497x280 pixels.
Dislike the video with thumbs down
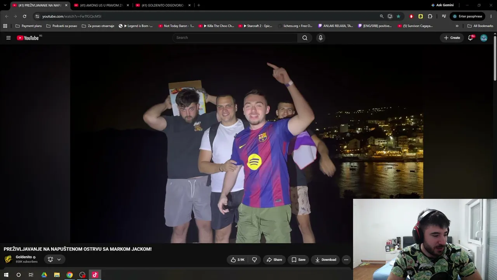[254, 260]
